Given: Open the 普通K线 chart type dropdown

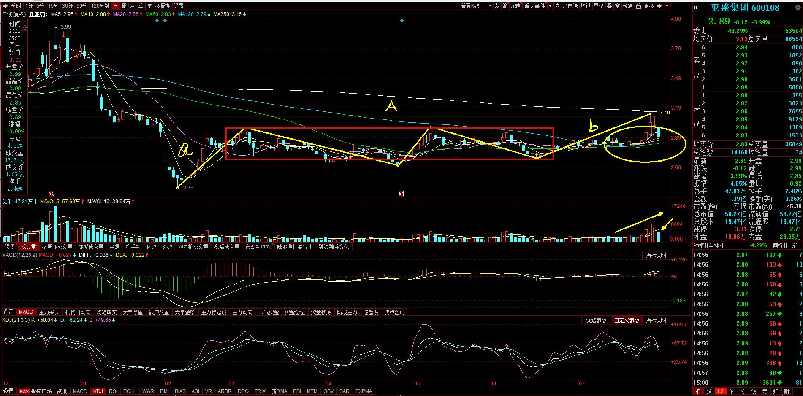Looking at the screenshot, I should pyautogui.click(x=476, y=6).
